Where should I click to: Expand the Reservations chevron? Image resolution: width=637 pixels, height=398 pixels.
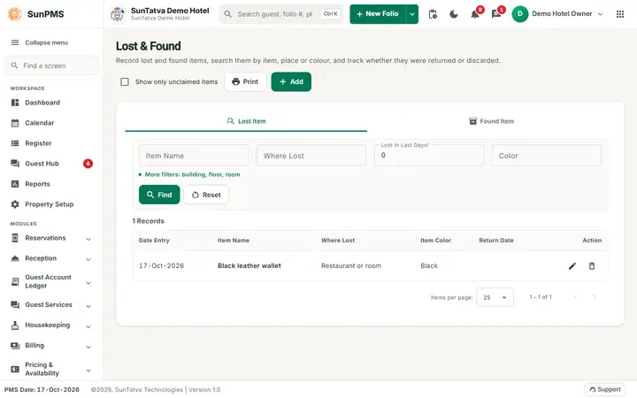tap(88, 239)
